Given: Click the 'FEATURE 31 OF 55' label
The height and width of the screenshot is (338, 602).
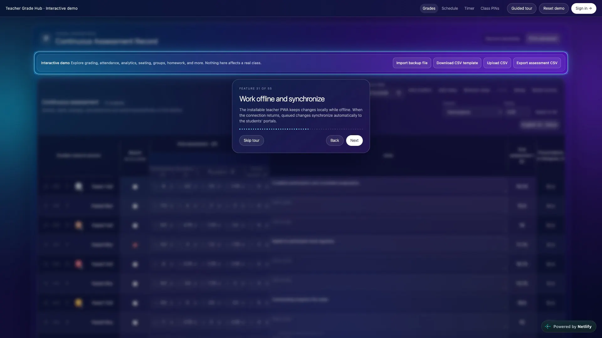Looking at the screenshot, I should (256, 89).
